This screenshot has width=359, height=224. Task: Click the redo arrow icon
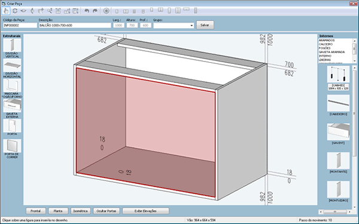point(95,11)
